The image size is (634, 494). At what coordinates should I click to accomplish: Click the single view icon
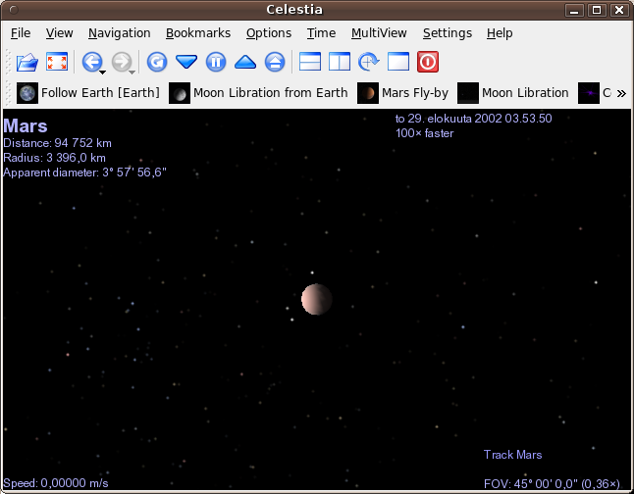(397, 63)
